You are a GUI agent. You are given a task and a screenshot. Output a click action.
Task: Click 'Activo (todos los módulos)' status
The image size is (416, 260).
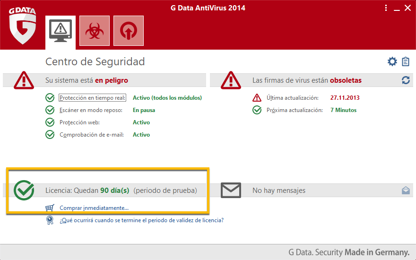[x=167, y=98]
